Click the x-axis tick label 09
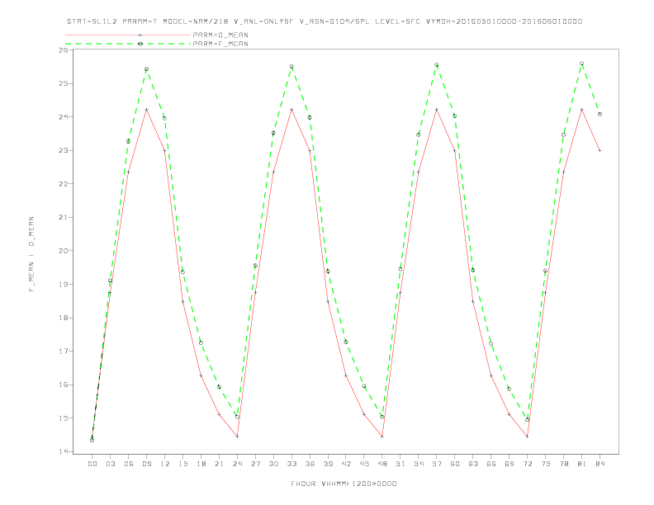Viewport: 654px width, 505px height. click(146, 464)
